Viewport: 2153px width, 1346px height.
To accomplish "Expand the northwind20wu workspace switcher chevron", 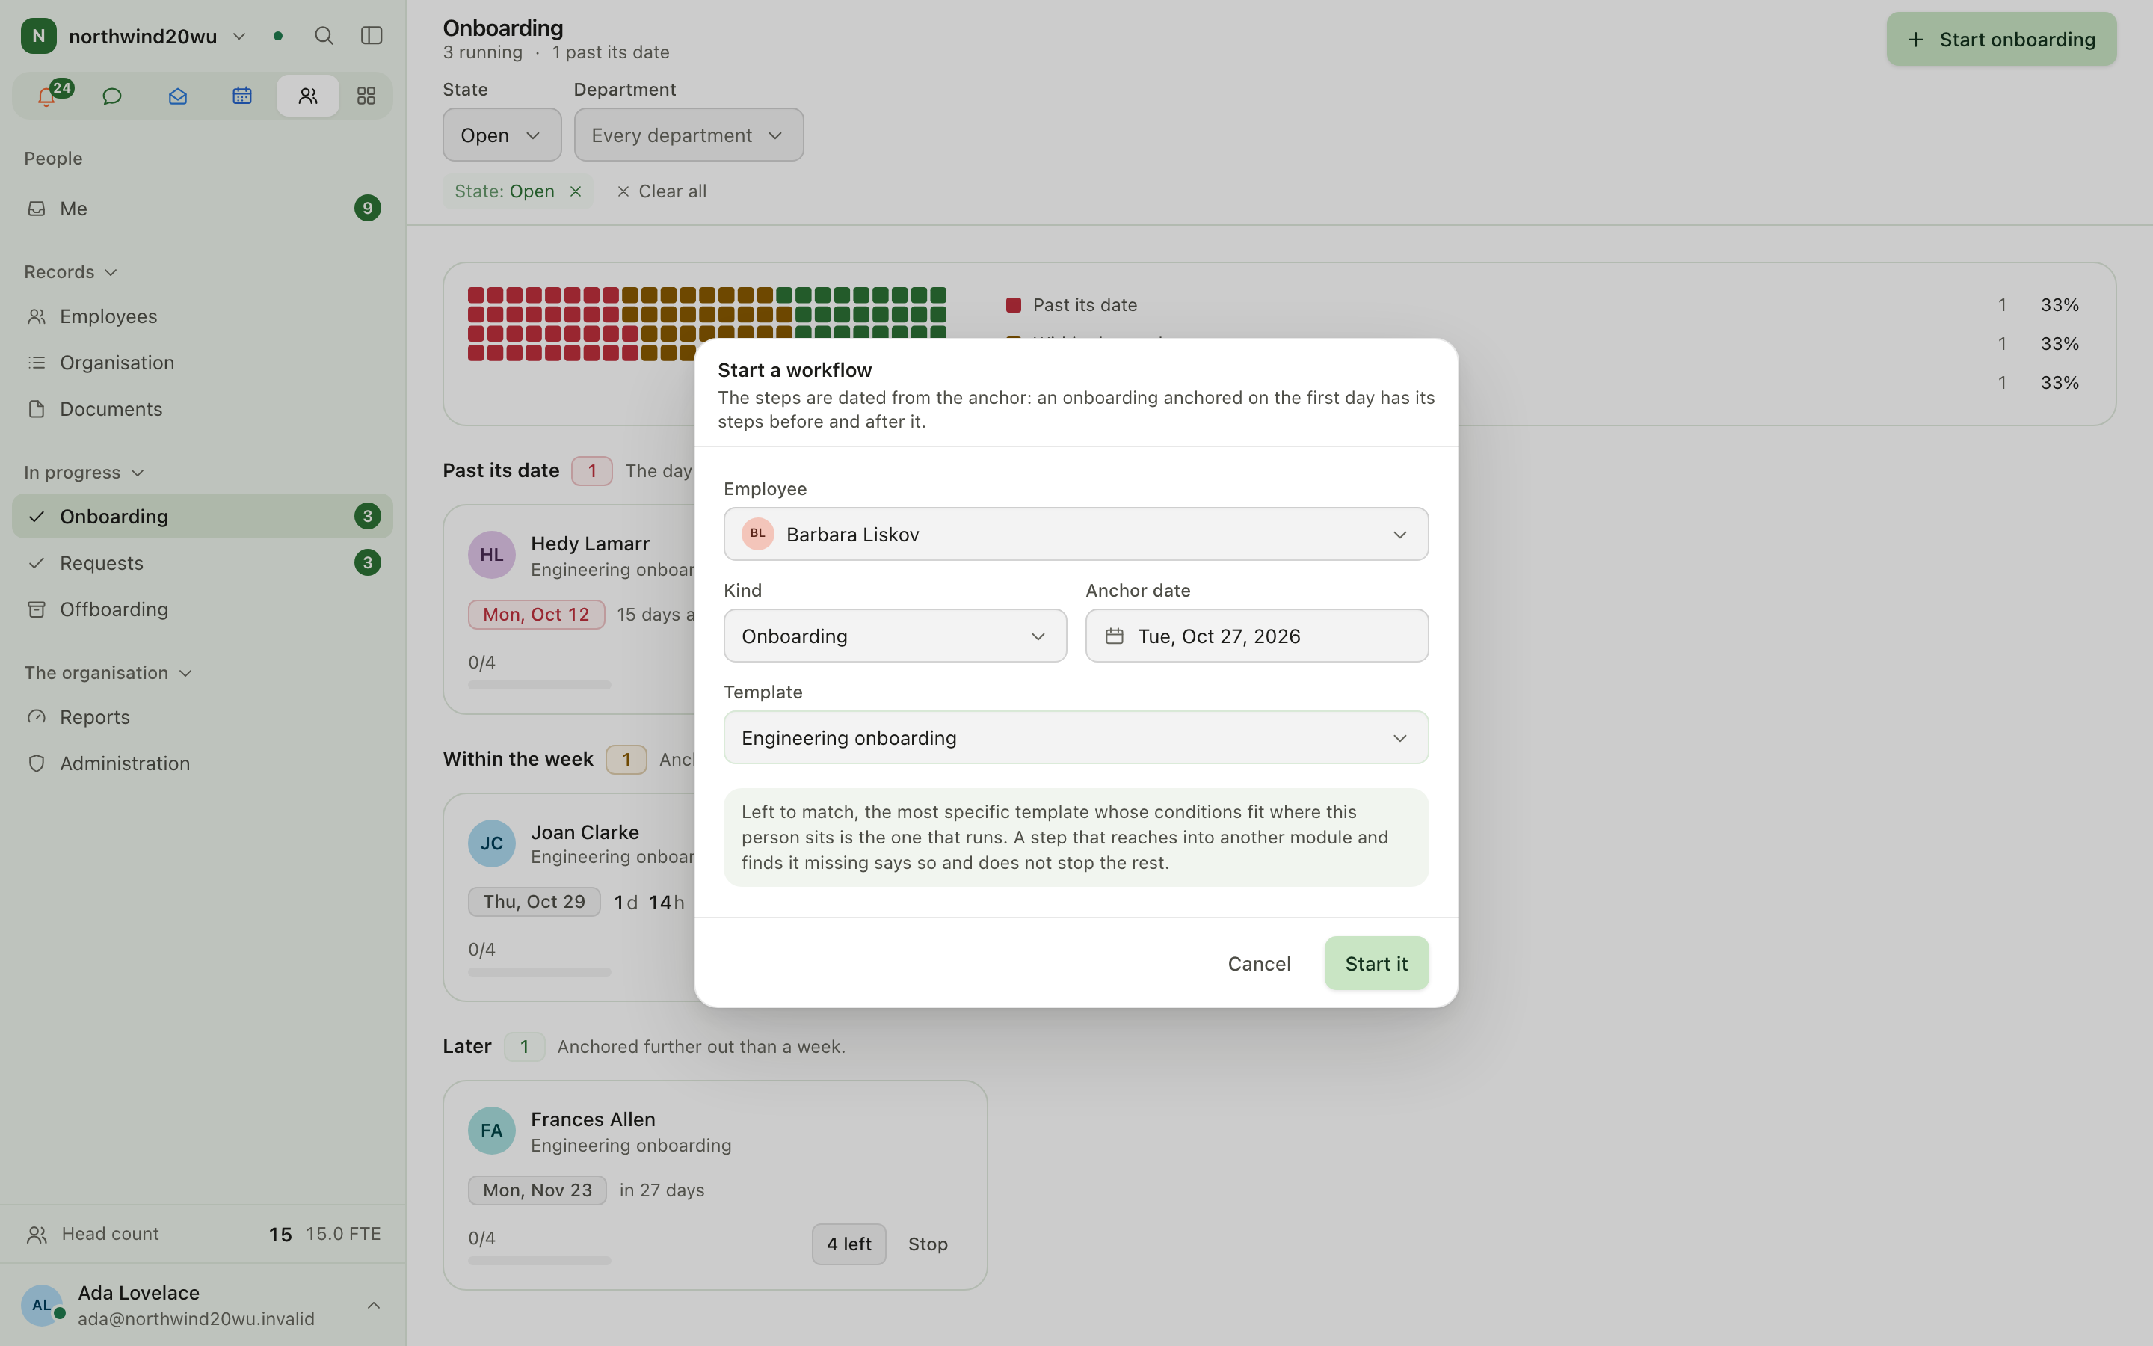I will click(238, 37).
